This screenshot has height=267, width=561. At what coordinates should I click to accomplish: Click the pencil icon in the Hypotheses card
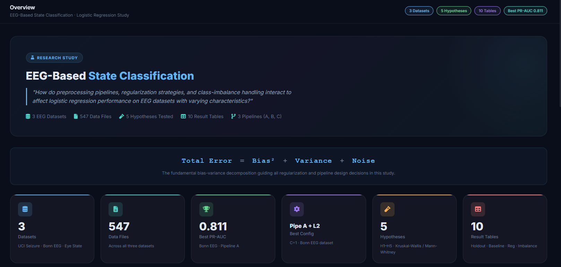pos(387,209)
